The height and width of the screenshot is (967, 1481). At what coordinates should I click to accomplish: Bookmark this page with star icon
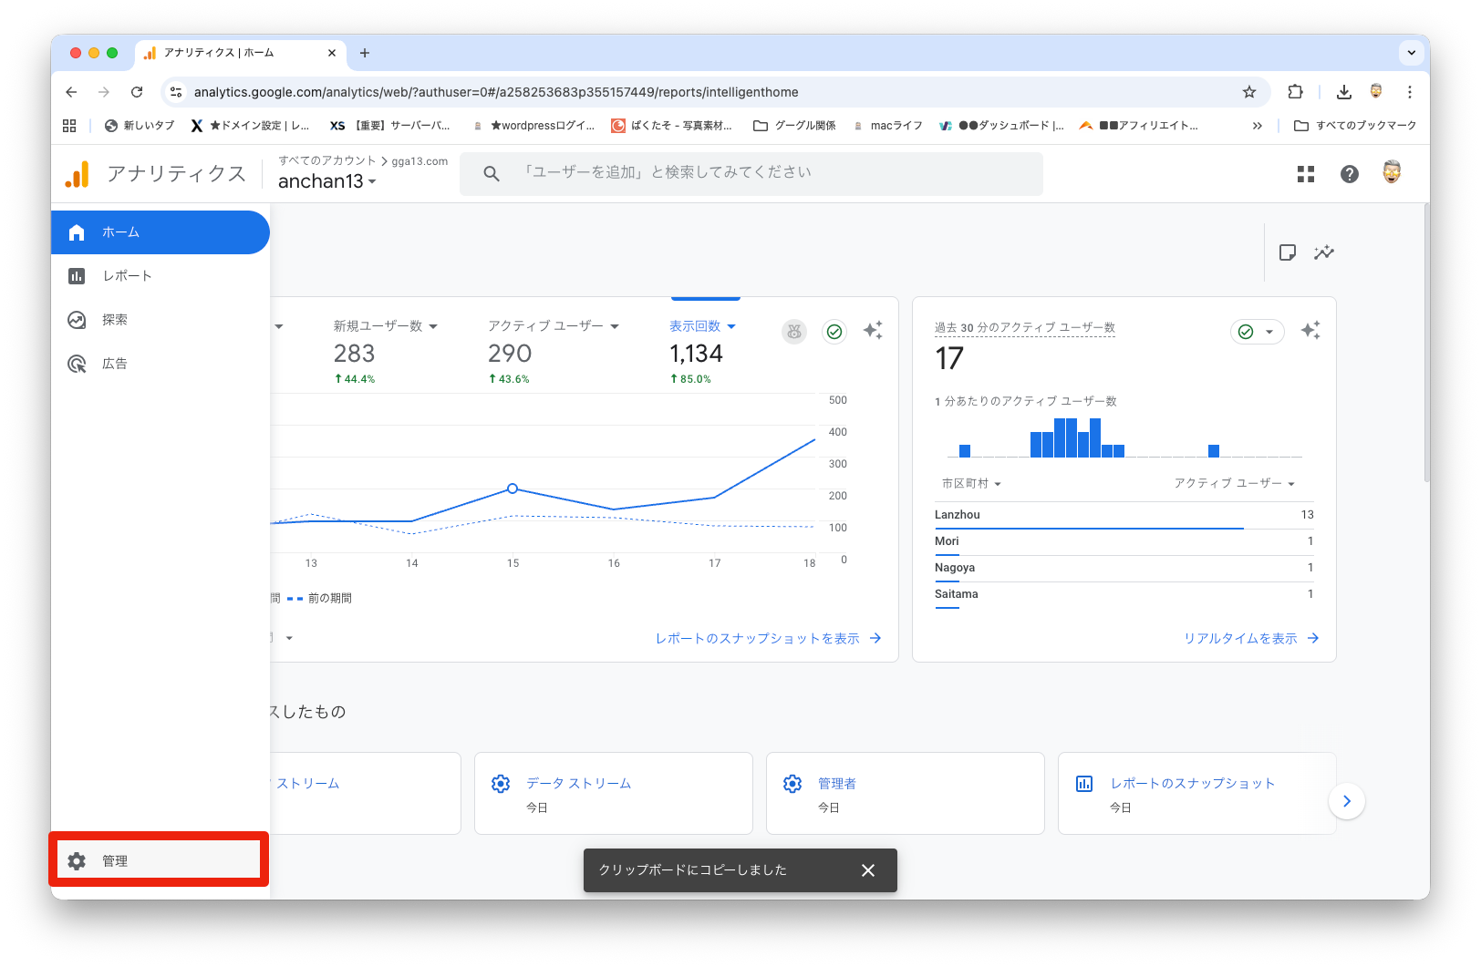(x=1248, y=92)
